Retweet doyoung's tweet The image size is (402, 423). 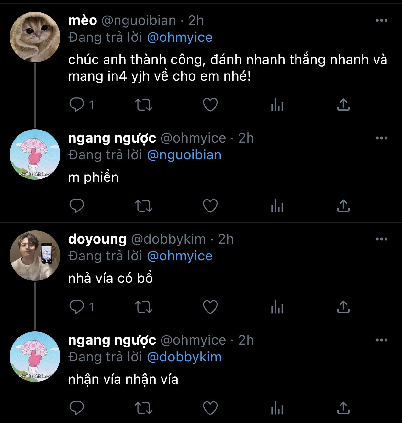pos(143,307)
